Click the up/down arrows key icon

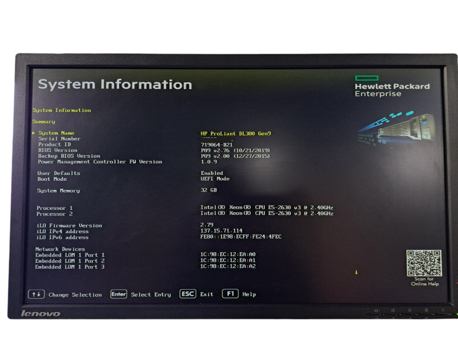pos(36,294)
